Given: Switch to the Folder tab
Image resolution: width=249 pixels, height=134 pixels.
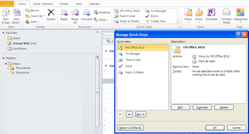Looking at the screenshot, I should coord(64,4).
